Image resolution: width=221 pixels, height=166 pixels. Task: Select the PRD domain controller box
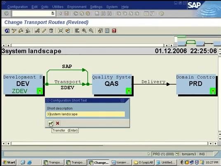(196, 84)
